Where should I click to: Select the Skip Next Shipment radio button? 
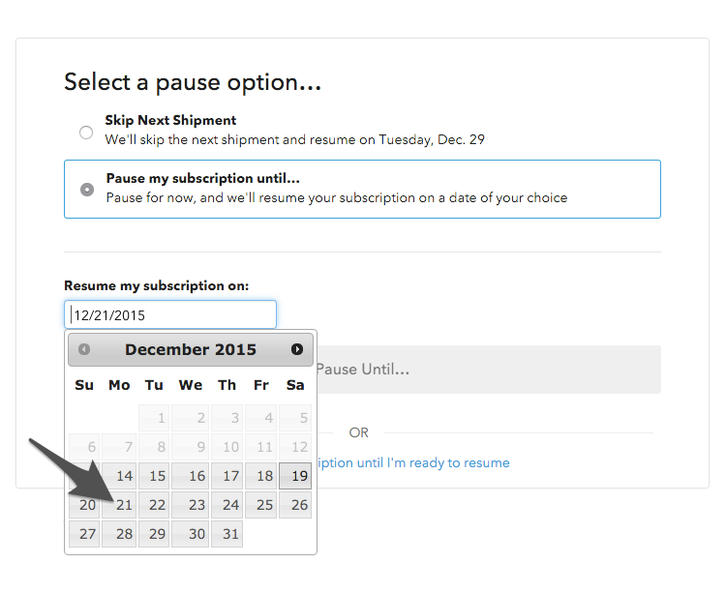[86, 133]
